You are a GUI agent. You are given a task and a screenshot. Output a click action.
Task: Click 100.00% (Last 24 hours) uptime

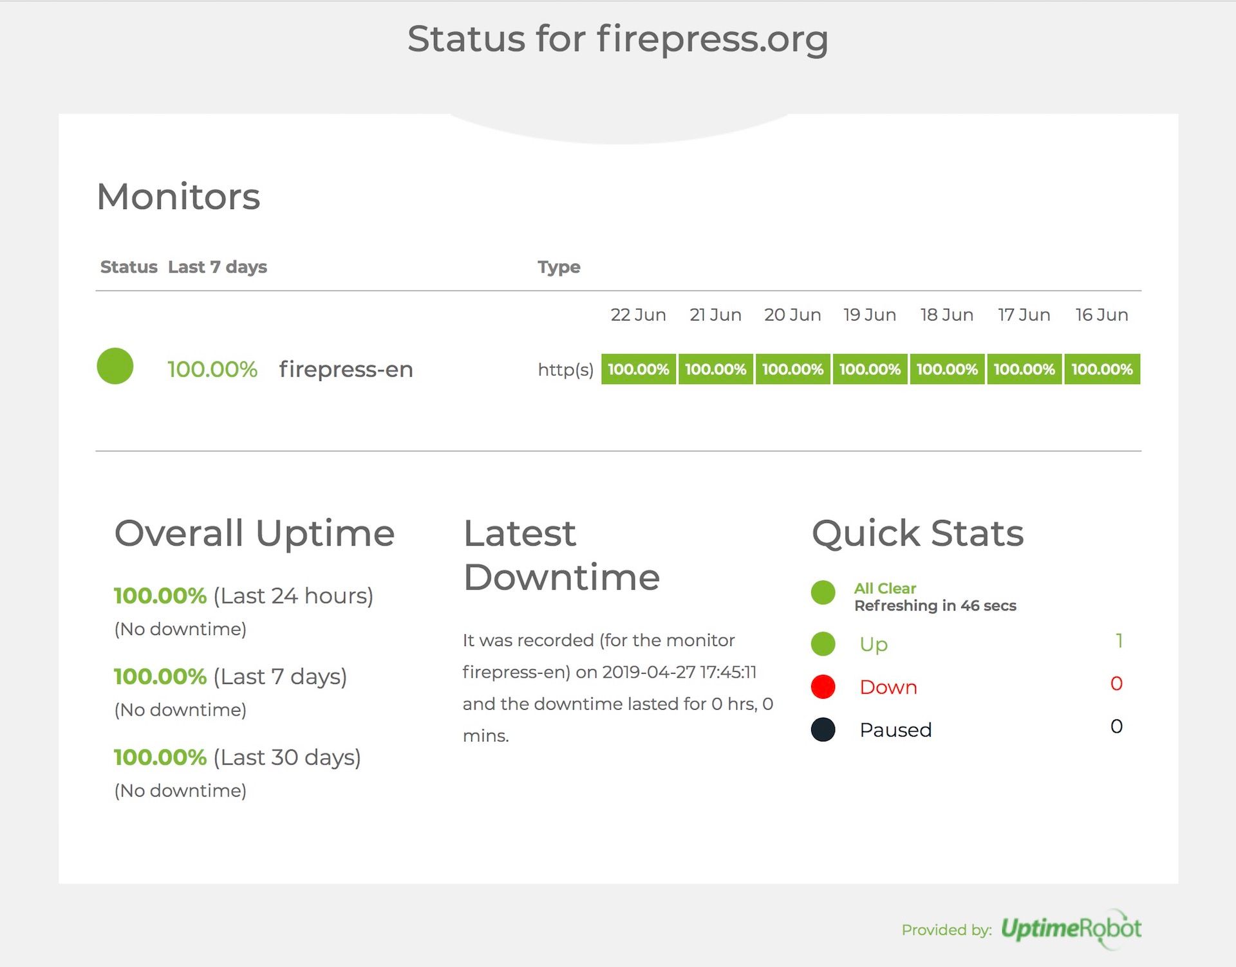click(243, 596)
